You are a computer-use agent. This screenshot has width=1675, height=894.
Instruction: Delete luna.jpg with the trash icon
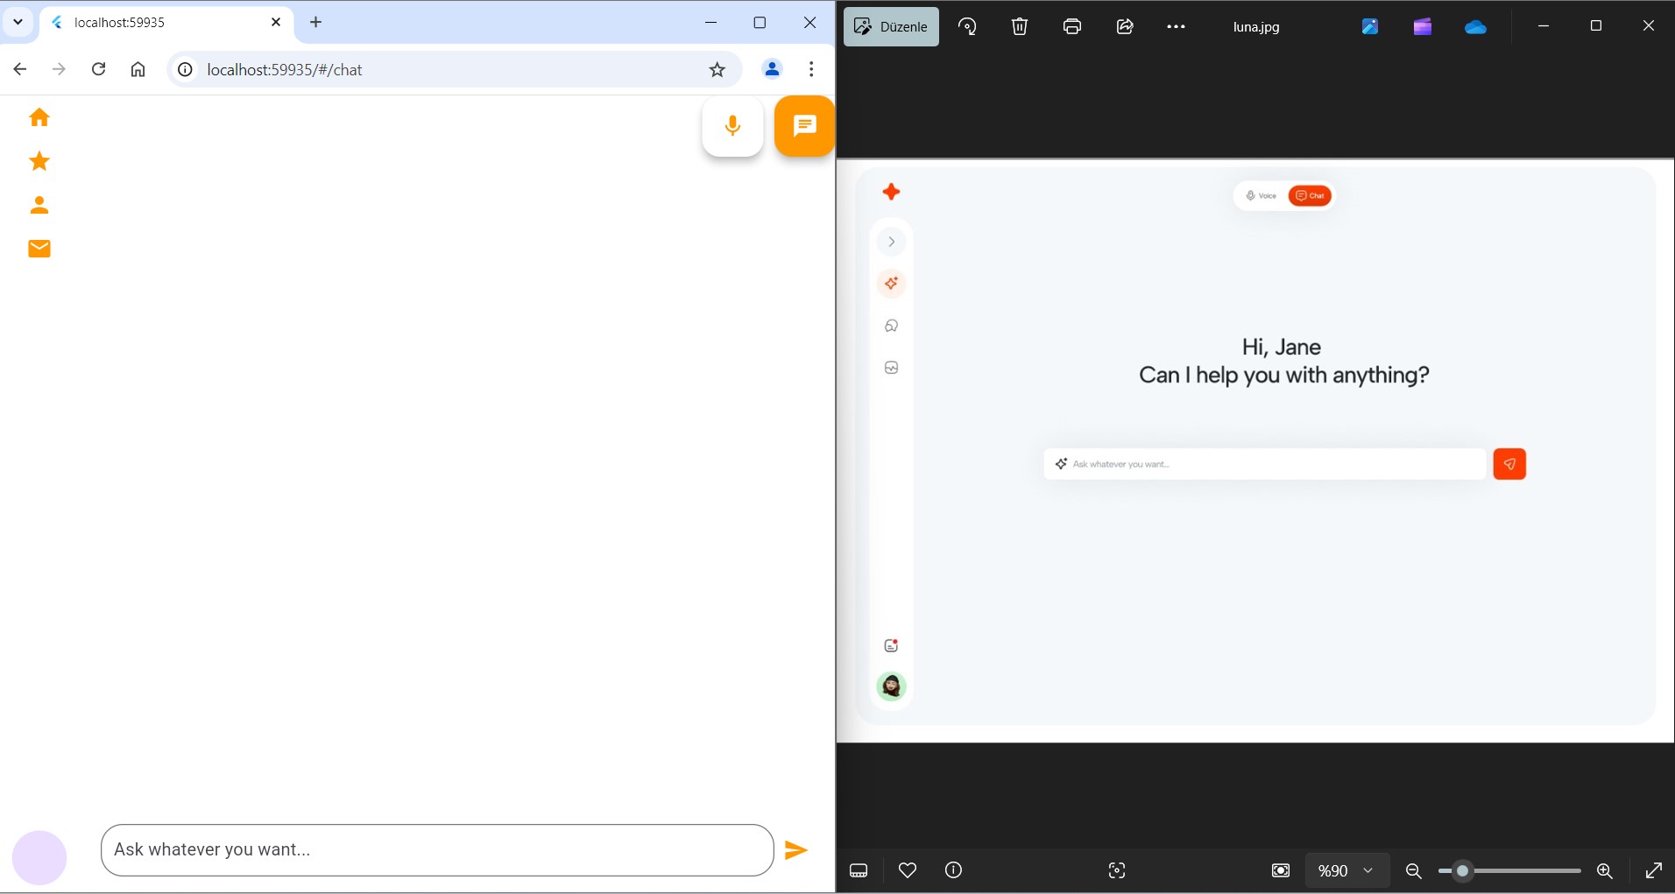(1019, 26)
